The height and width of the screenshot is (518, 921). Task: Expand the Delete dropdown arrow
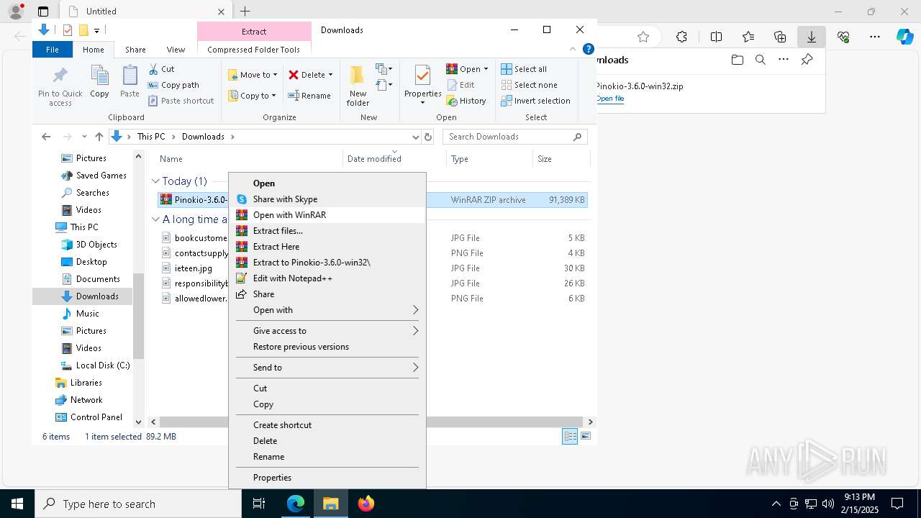(330, 75)
